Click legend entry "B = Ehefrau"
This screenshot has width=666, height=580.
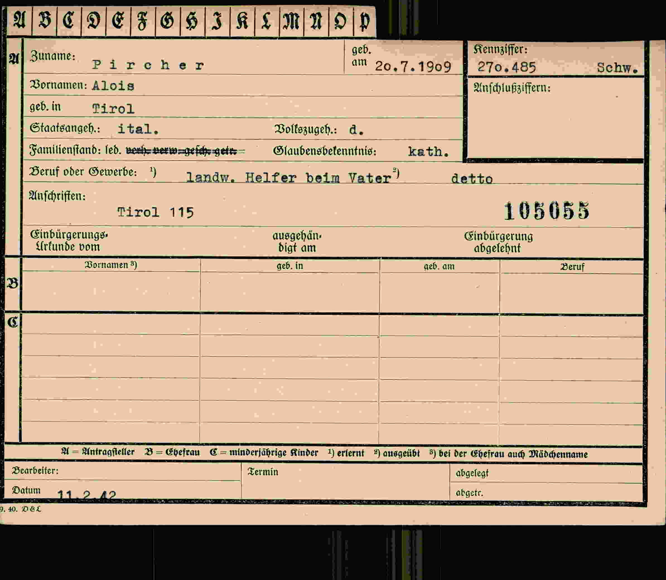pyautogui.click(x=172, y=452)
